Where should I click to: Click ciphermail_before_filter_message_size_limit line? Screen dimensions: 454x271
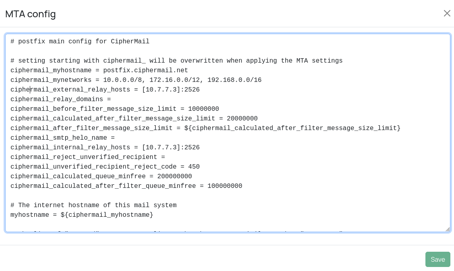click(114, 109)
